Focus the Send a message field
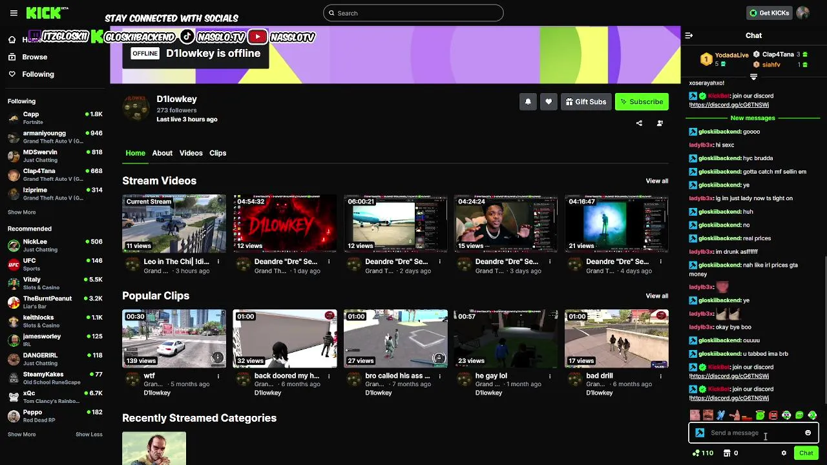 [753, 433]
